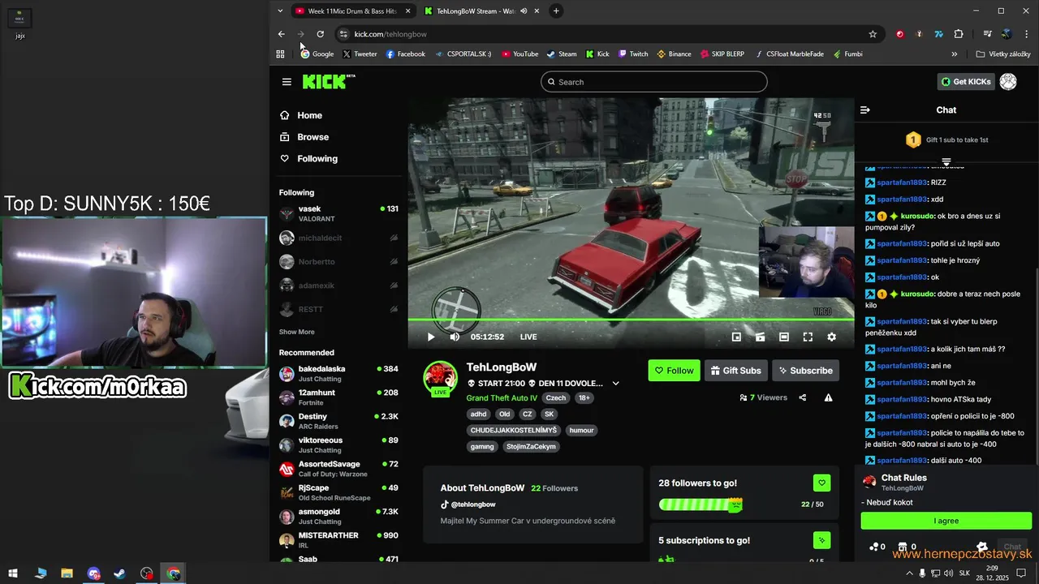Open the Všetky záložky bookmarks folder
Screen dimensions: 1039x584
[1003, 54]
